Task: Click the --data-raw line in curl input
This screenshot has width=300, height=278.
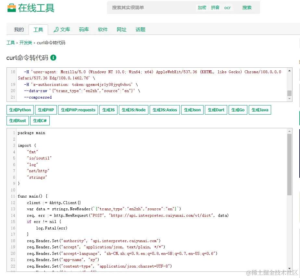Action: 82,91
